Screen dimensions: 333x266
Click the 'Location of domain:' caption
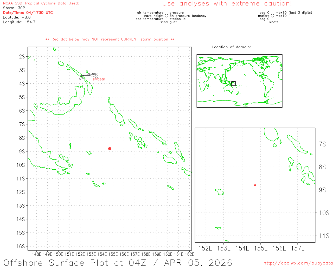pyautogui.click(x=231, y=47)
